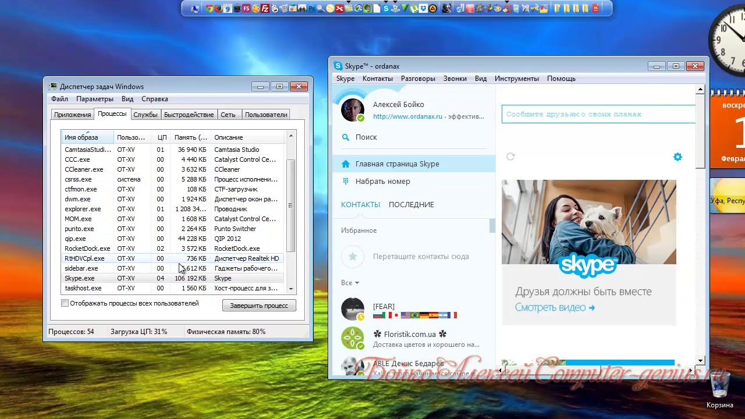Select the explorer.exe process row
Image resolution: width=745 pixels, height=419 pixels.
173,209
